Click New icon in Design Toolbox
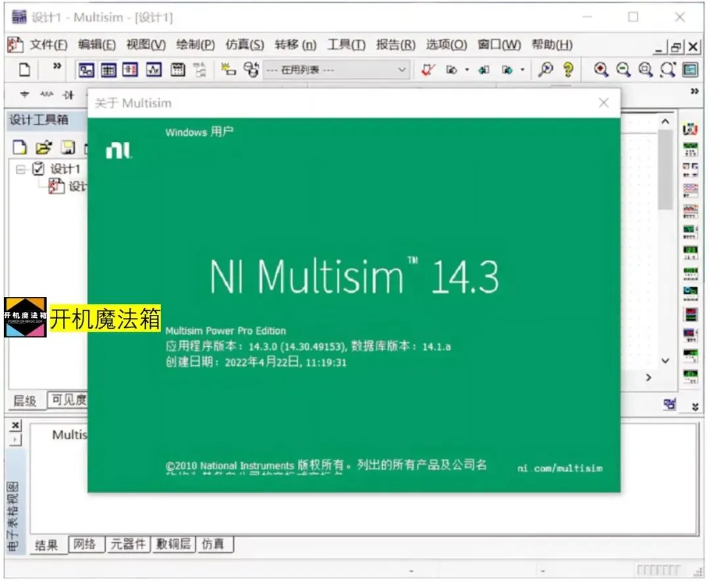The height and width of the screenshot is (581, 710). (x=20, y=148)
